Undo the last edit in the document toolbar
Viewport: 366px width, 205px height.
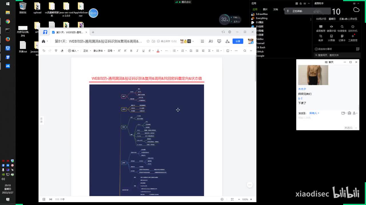tap(44, 51)
